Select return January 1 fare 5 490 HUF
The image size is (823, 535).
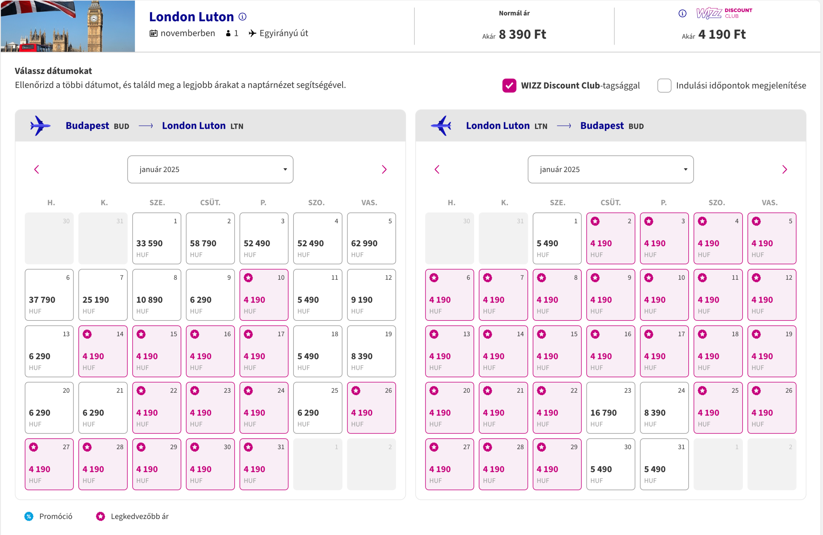pos(557,238)
